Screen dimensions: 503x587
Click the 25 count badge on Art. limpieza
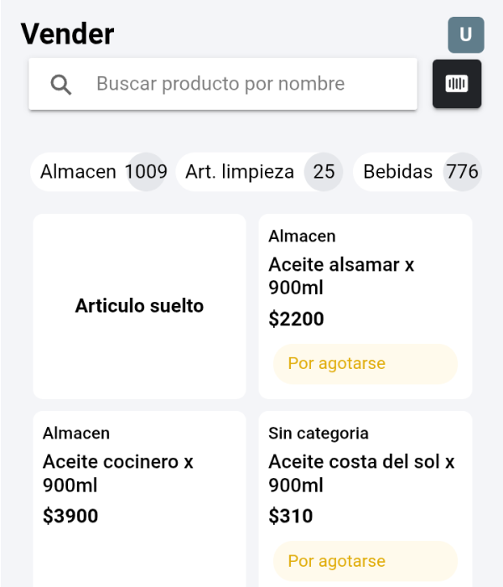[324, 172]
